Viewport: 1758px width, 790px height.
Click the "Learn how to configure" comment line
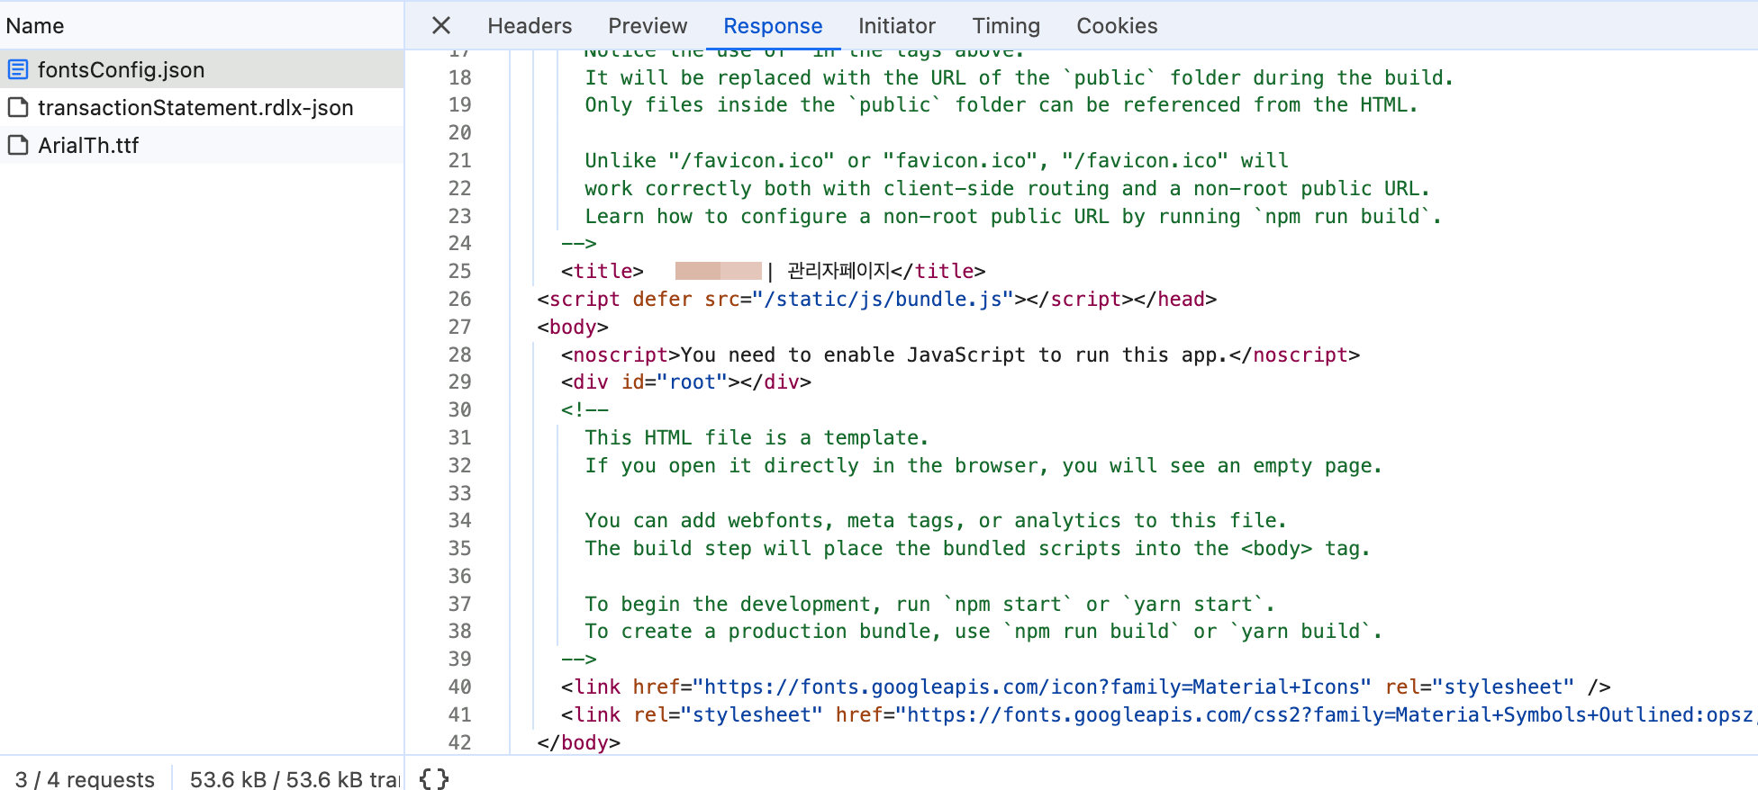click(1013, 216)
